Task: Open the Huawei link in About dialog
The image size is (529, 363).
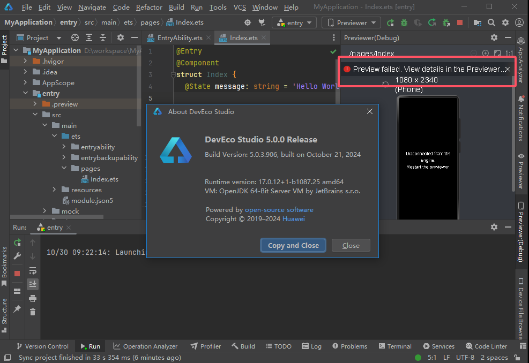Action: (x=294, y=219)
